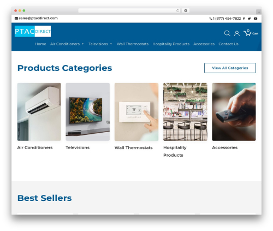
Task: Open the Air Conditioners category image
Action: (x=39, y=112)
